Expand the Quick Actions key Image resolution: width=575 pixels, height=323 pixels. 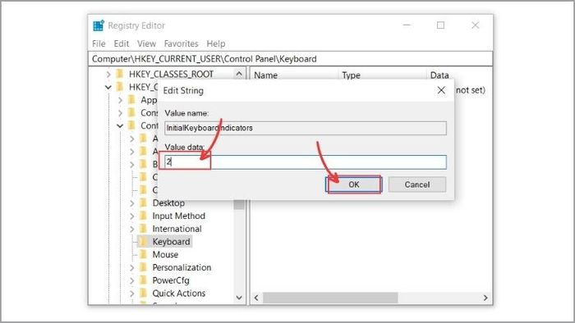(131, 293)
